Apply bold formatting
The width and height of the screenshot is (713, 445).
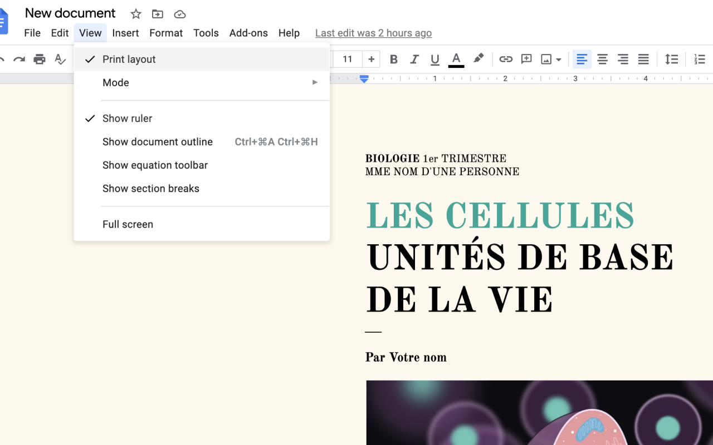point(394,59)
